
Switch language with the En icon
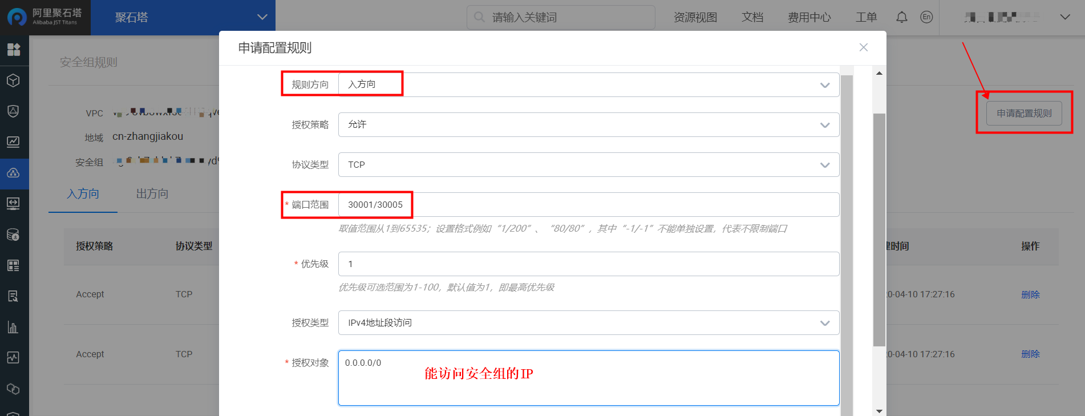[x=926, y=17]
